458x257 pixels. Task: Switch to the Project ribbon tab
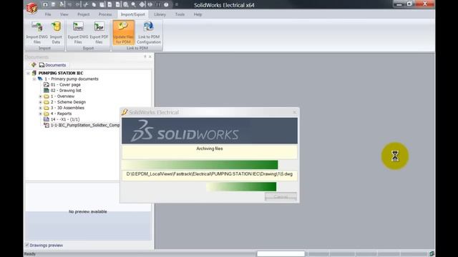(x=84, y=14)
